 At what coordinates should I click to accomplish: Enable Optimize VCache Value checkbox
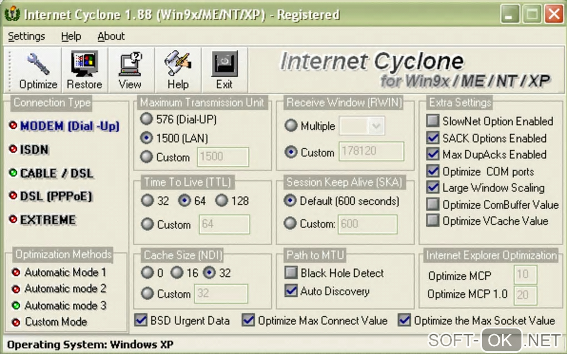433,220
